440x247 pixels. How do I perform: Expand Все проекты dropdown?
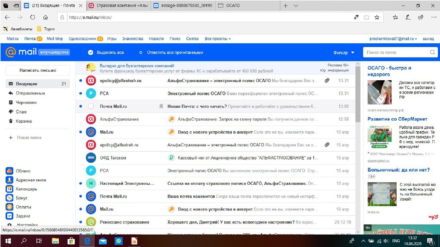(x=217, y=39)
